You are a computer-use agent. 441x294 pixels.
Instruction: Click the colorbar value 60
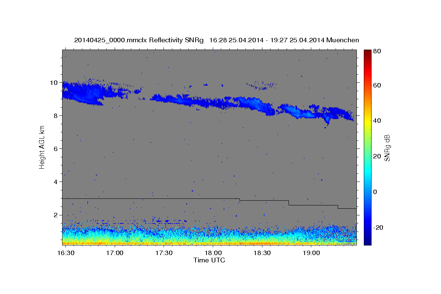pos(377,85)
